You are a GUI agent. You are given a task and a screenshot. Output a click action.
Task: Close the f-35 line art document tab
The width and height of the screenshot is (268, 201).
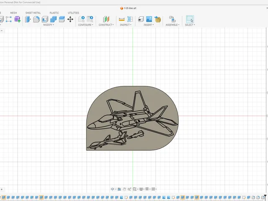(267, 8)
